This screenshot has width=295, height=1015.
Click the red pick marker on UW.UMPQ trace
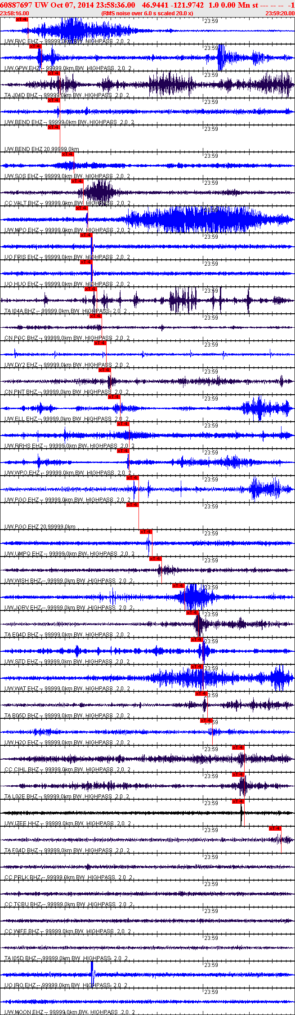click(x=146, y=532)
